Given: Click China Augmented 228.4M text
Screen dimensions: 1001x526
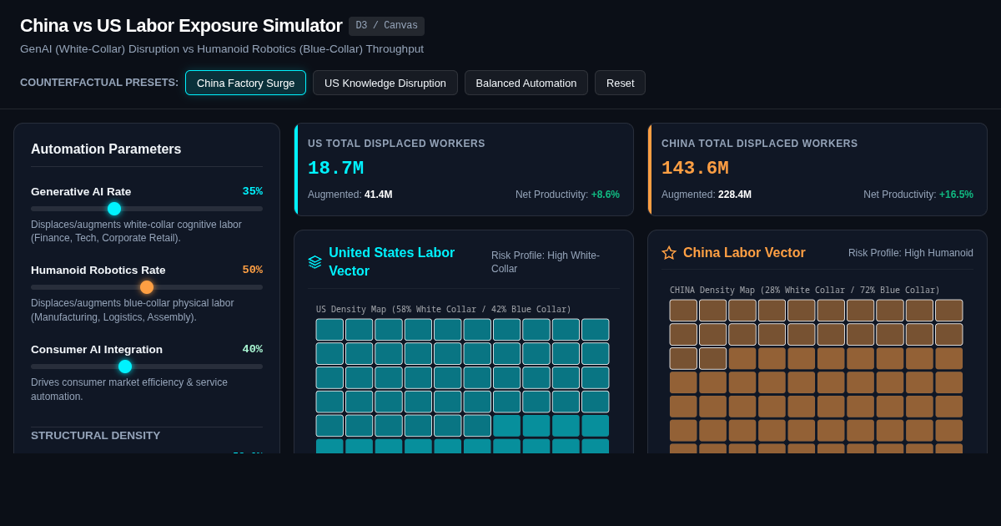Looking at the screenshot, I should tap(707, 195).
